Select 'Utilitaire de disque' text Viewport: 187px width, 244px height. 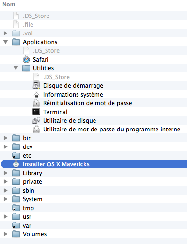(x=70, y=121)
